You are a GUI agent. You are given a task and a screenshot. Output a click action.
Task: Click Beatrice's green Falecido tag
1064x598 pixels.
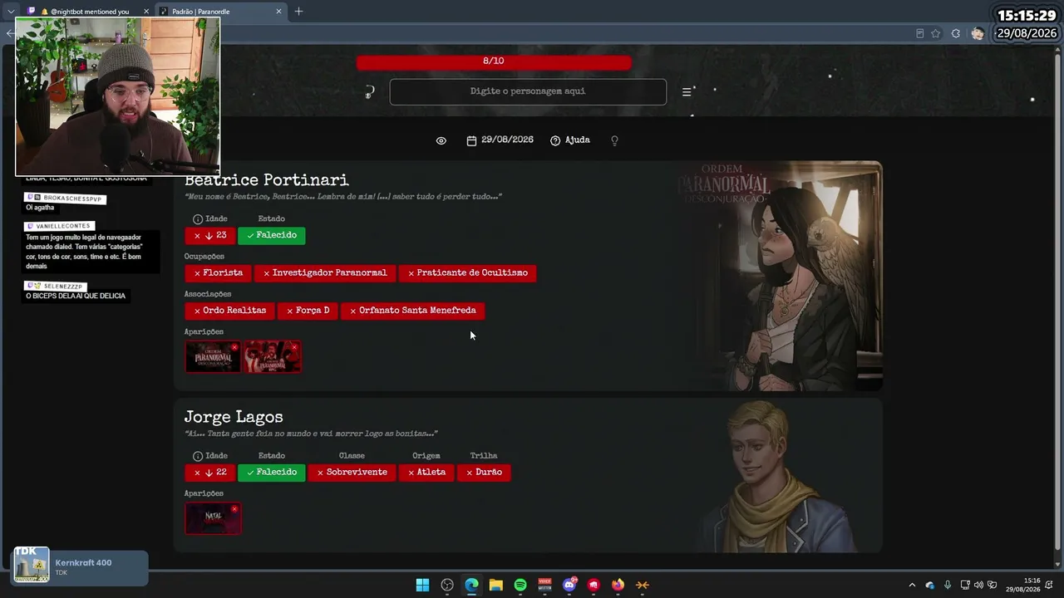point(272,236)
